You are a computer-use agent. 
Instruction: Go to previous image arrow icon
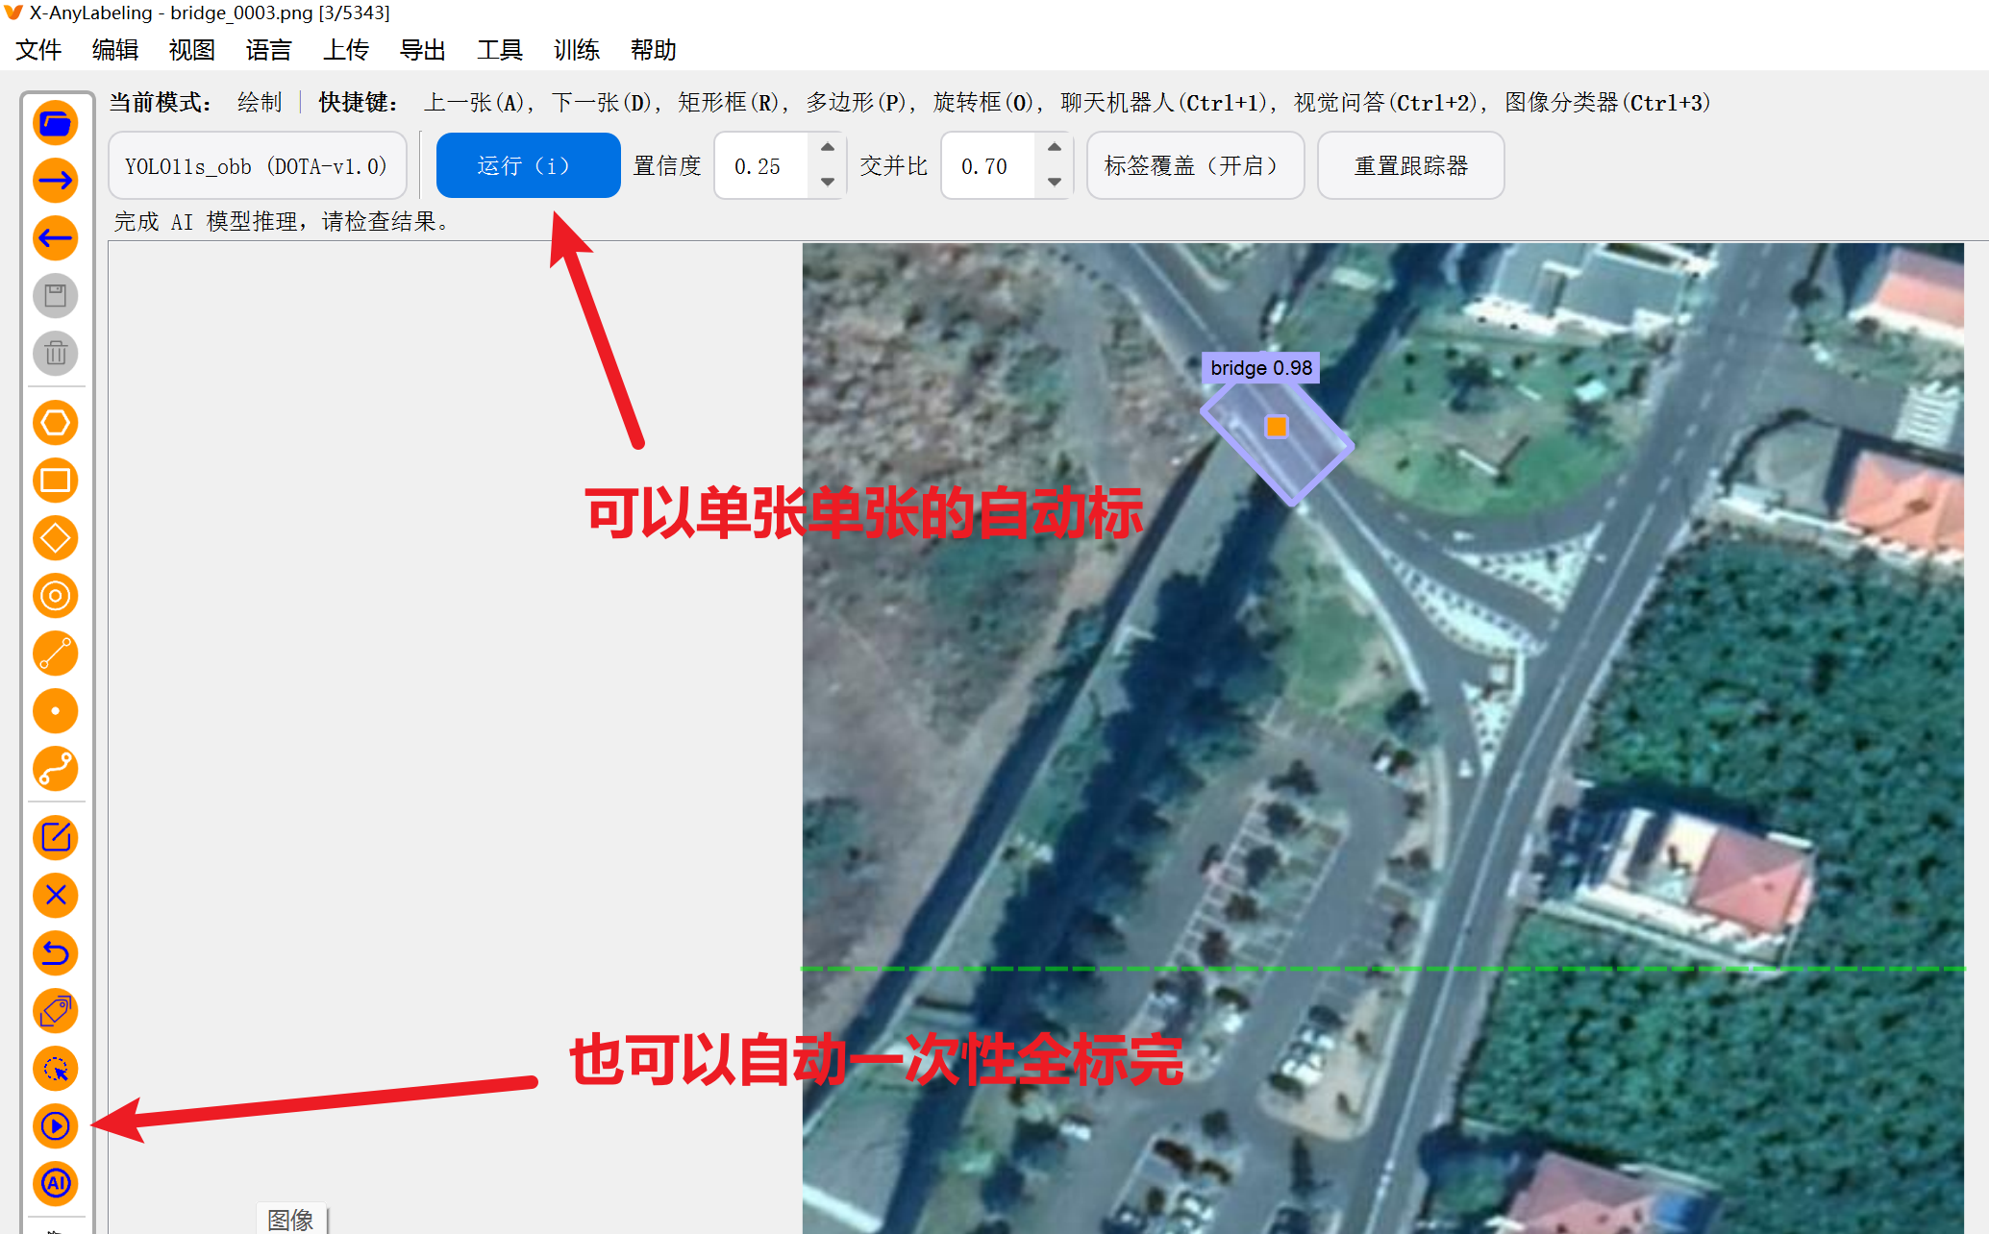coord(56,238)
